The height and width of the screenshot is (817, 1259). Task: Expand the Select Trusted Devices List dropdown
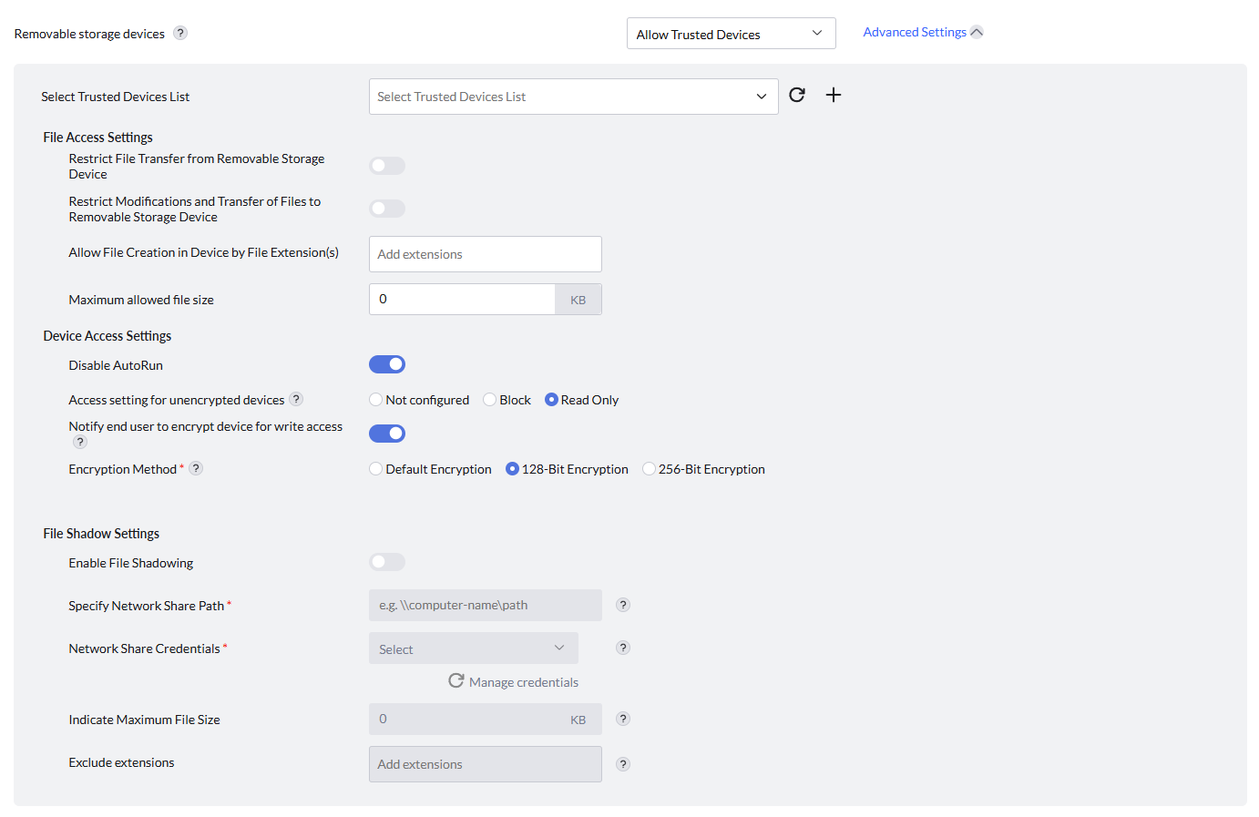pos(573,97)
